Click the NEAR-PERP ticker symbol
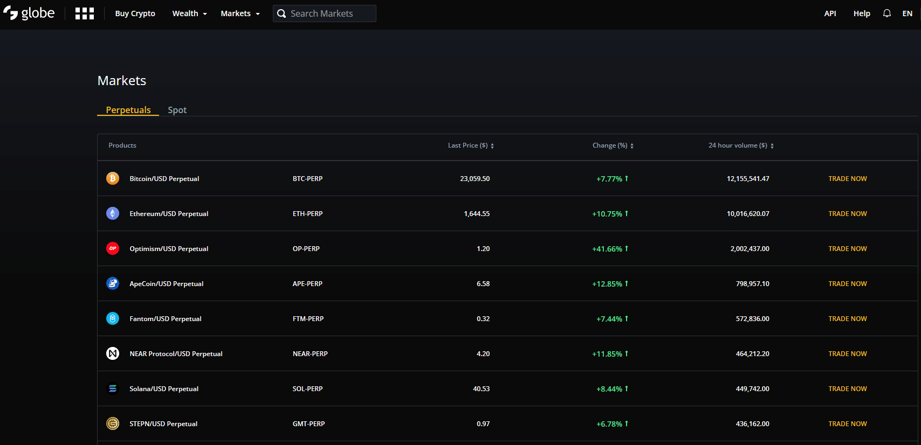 310,353
